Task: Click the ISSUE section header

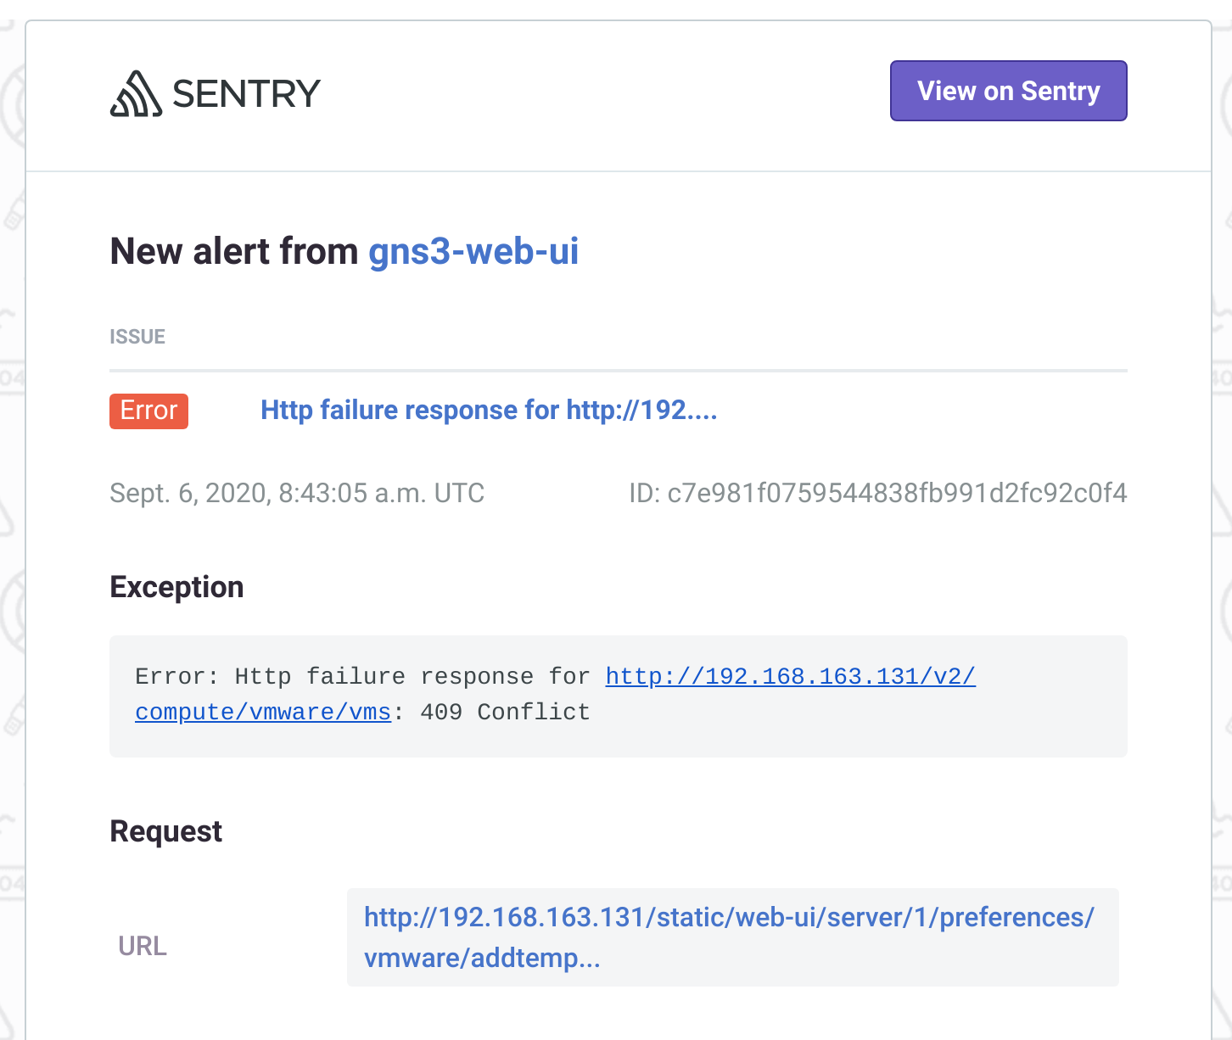Action: (137, 336)
